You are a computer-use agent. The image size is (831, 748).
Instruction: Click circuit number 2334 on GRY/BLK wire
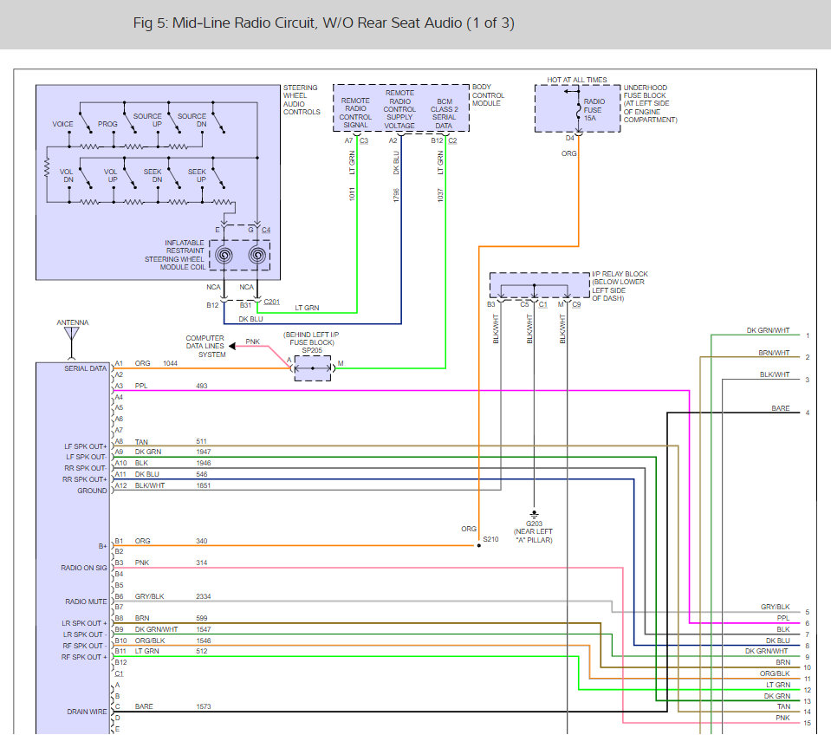[203, 596]
